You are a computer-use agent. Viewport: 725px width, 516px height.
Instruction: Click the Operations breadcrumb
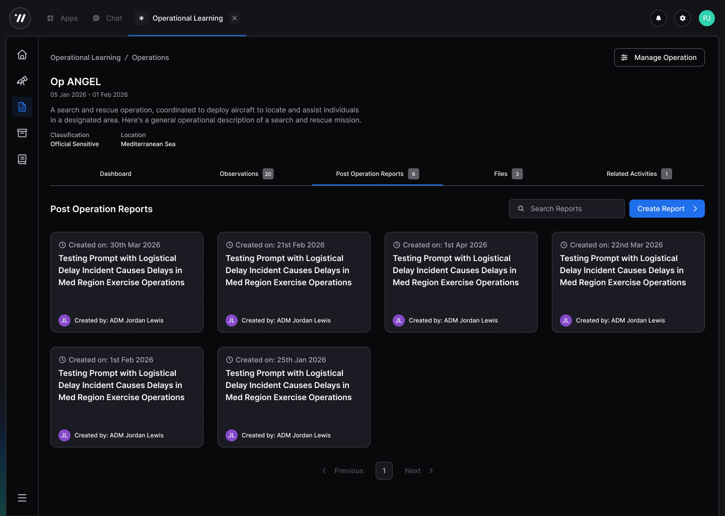click(151, 57)
